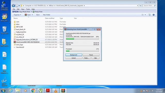
Task: Open VLC media player from the taskbar
Action: coord(56,91)
